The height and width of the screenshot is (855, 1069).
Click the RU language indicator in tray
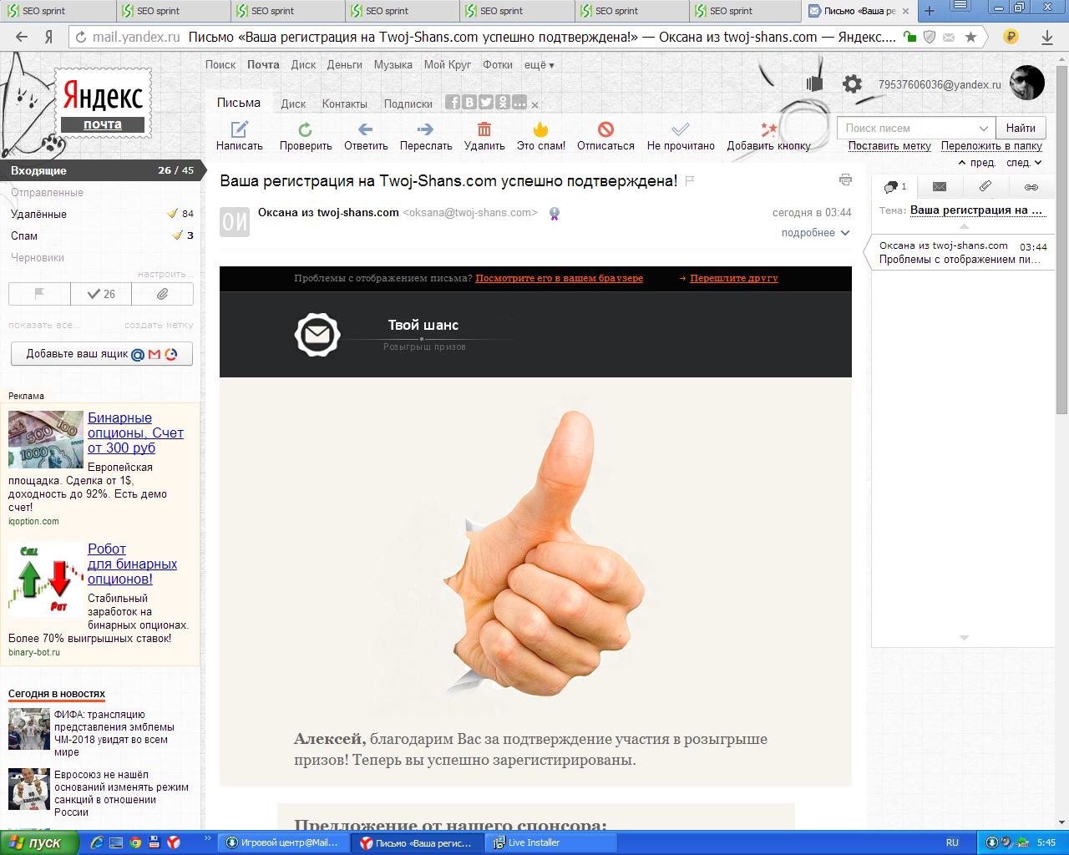click(952, 842)
